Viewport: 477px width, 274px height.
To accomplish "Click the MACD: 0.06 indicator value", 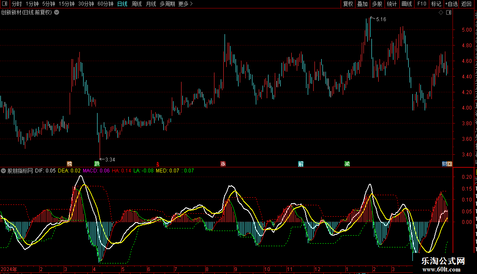I will click(96, 171).
